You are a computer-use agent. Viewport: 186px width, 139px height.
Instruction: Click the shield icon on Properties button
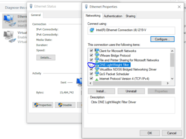[x=36, y=105]
